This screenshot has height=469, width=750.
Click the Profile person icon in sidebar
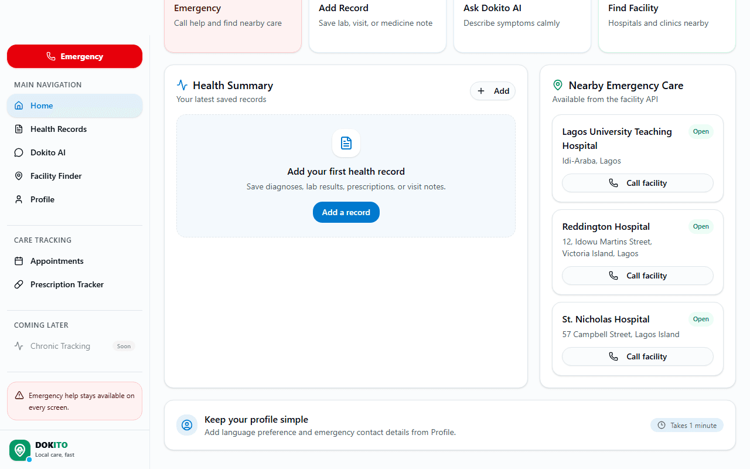click(19, 199)
